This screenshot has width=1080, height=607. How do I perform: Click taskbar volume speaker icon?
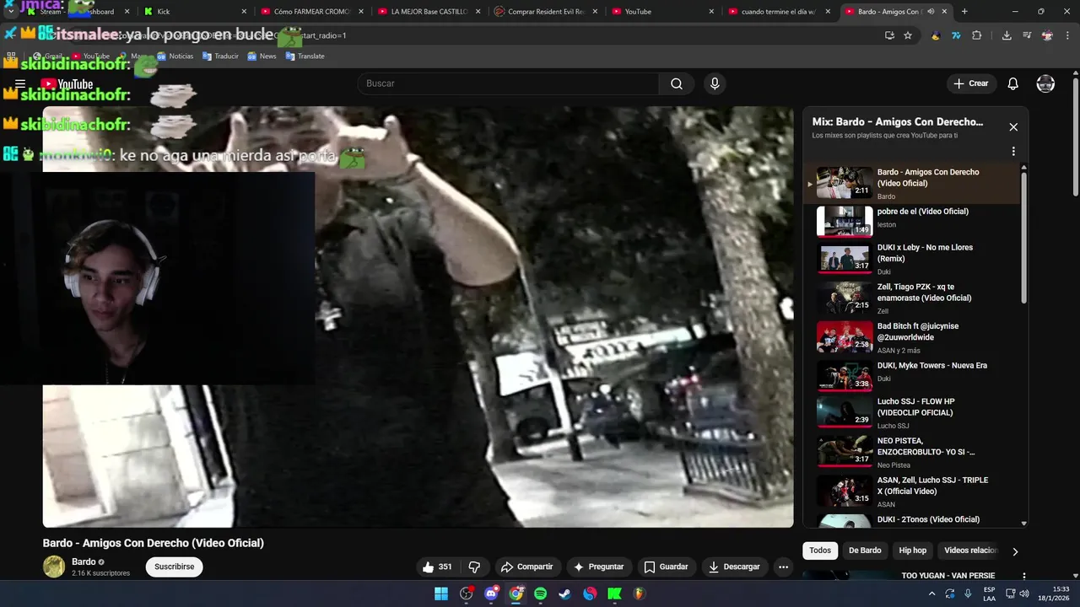point(1024,594)
